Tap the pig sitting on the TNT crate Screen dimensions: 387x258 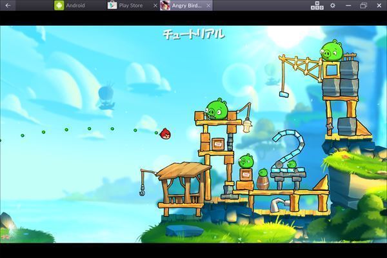(246, 161)
